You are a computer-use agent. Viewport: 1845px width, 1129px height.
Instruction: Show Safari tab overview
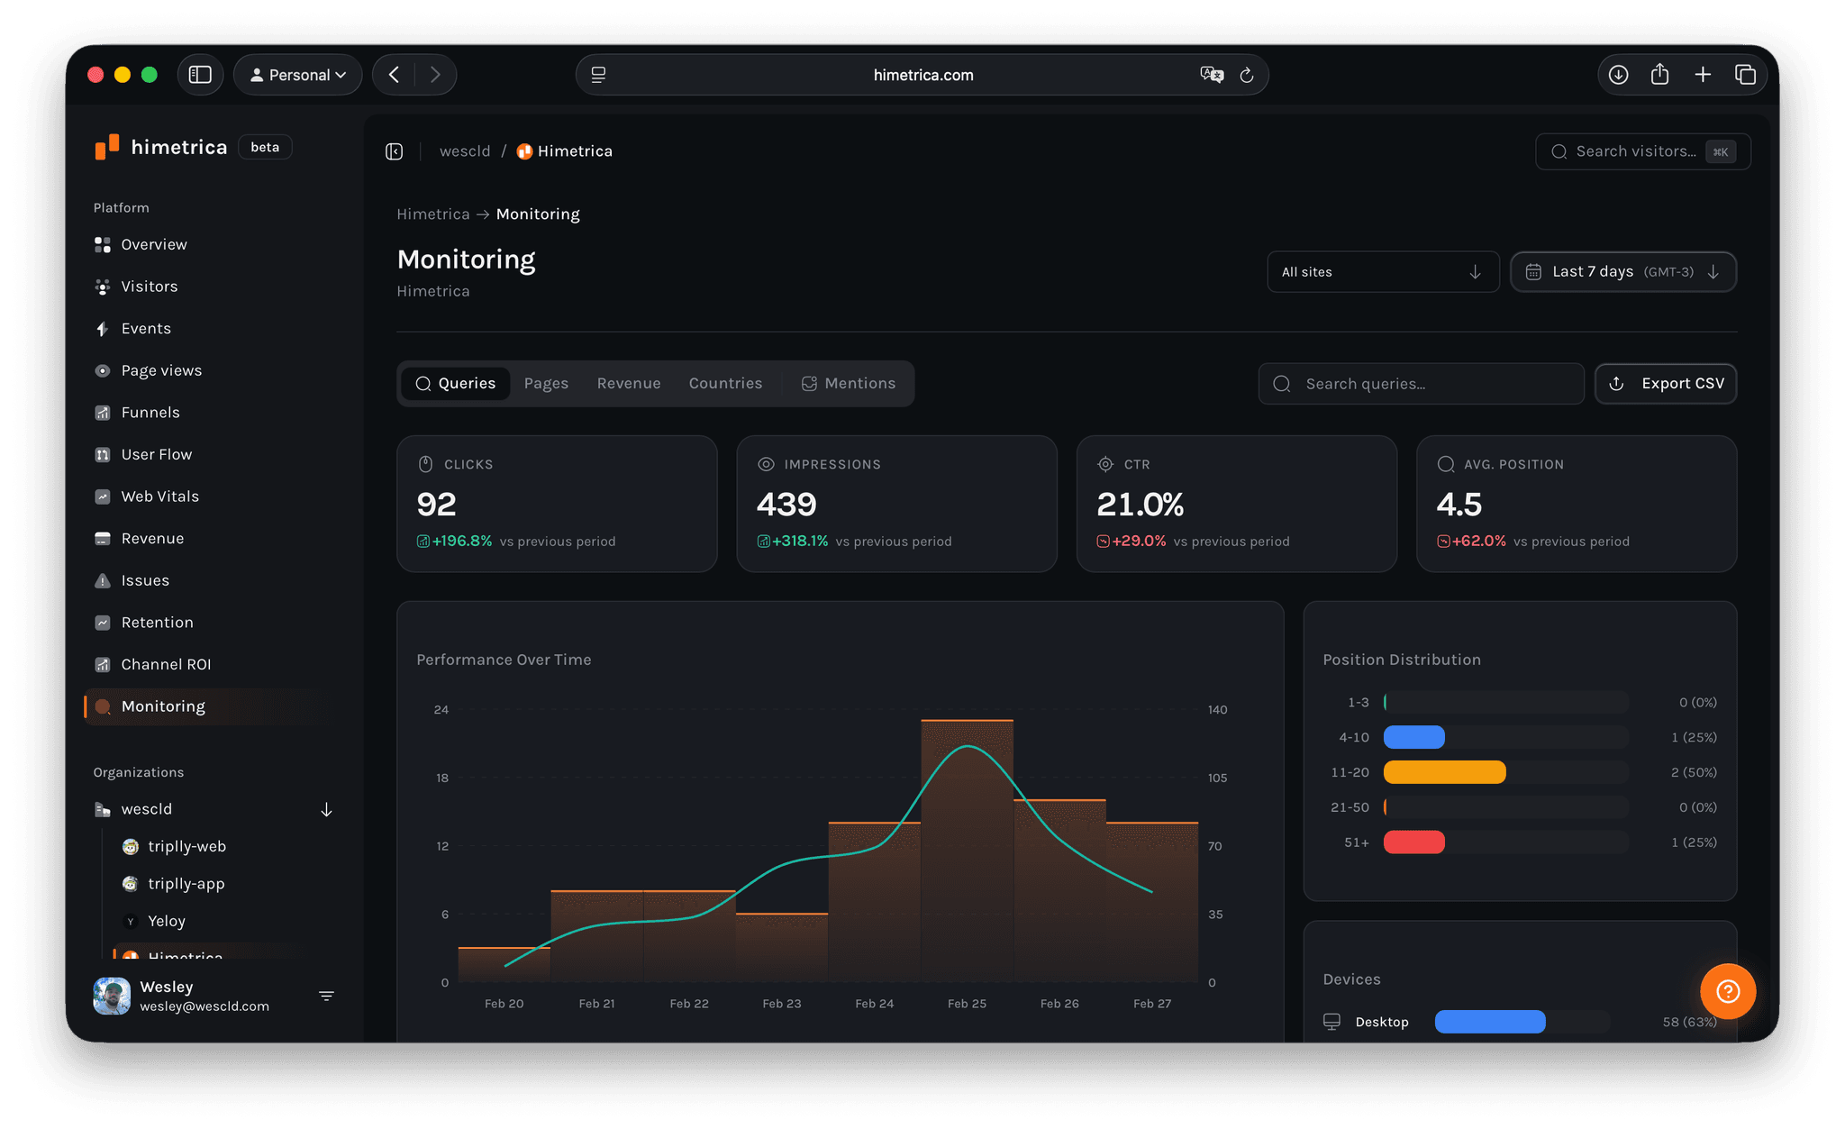click(x=1745, y=75)
